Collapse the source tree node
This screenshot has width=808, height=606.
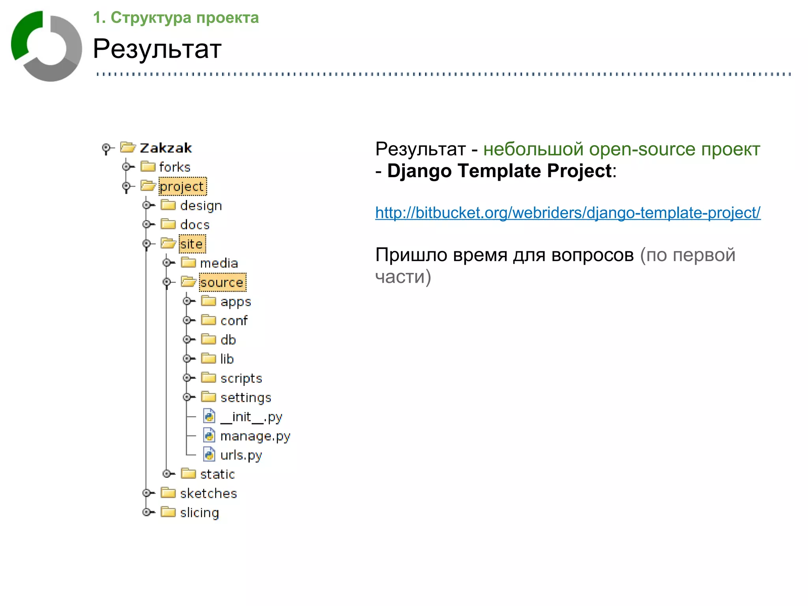click(166, 282)
